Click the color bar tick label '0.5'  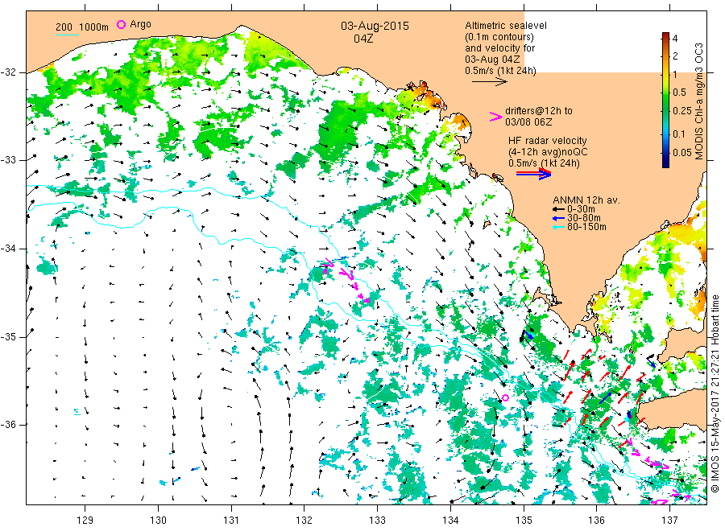pyautogui.click(x=679, y=93)
